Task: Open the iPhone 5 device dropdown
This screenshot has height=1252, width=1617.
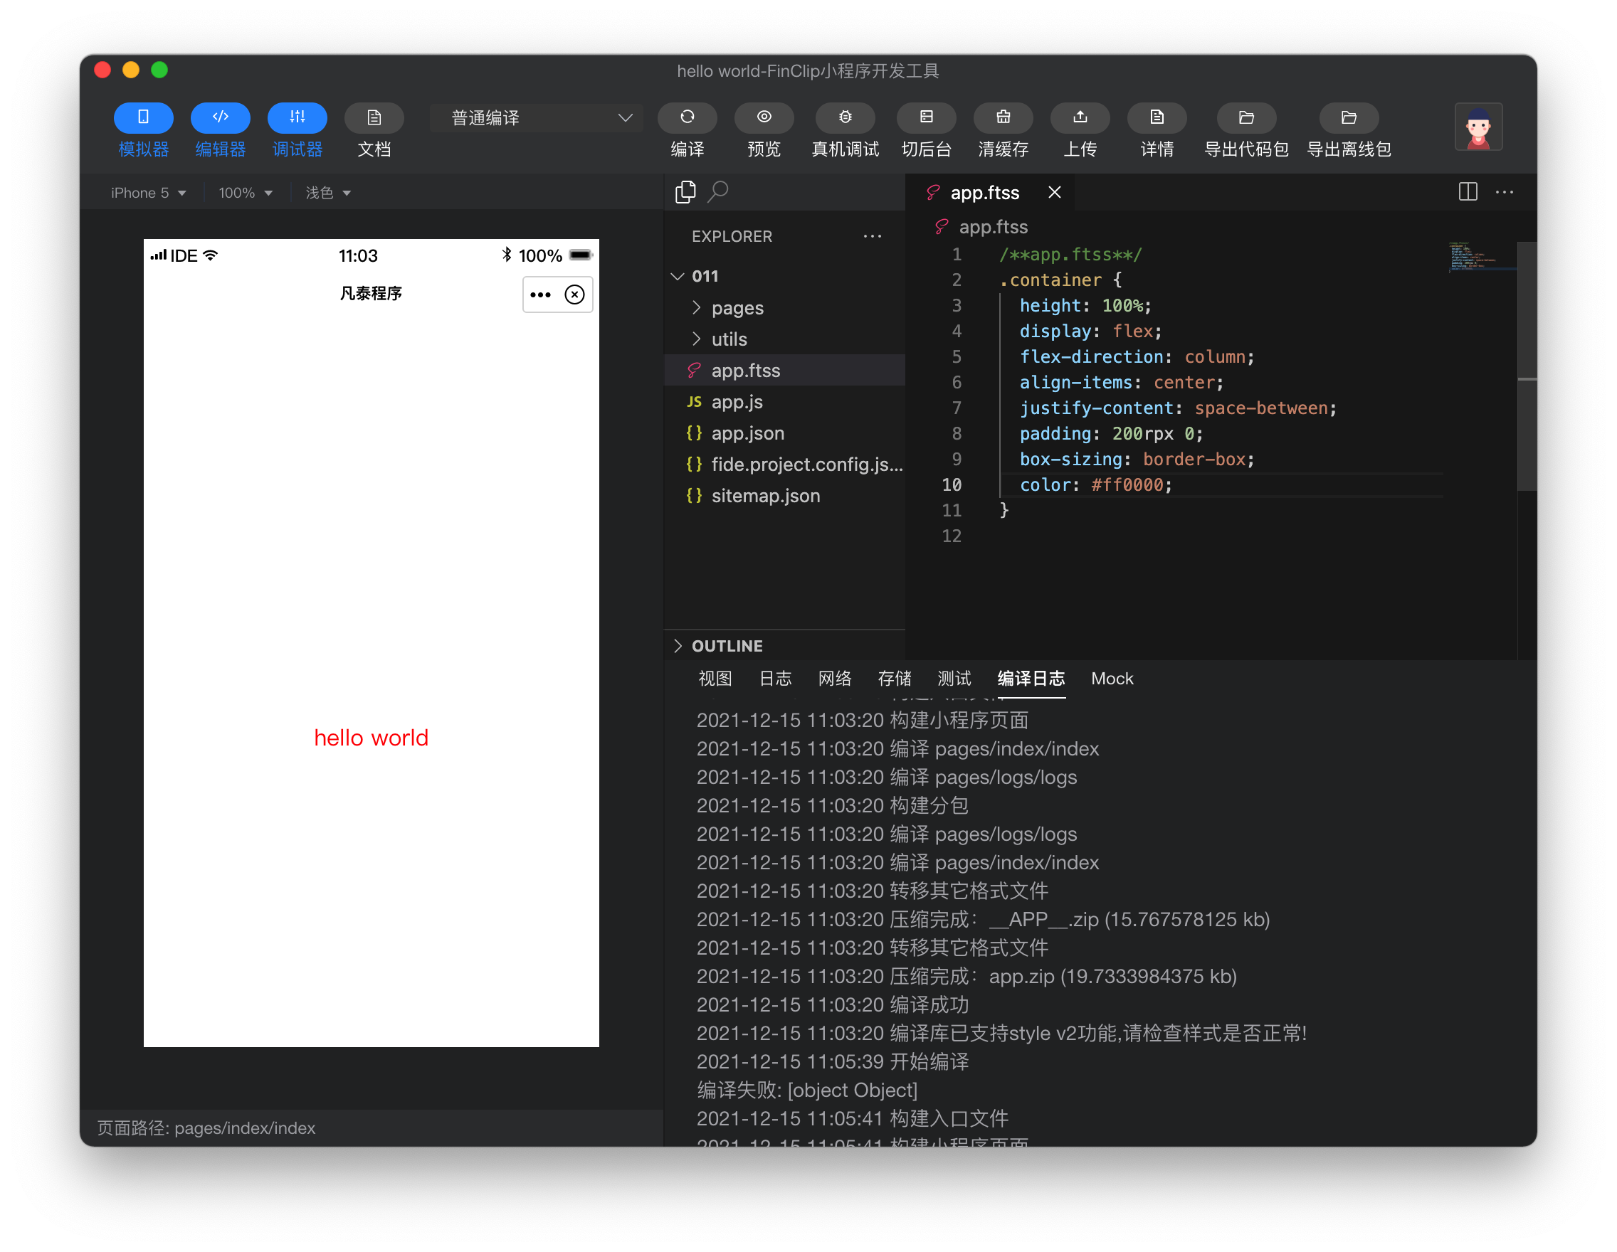Action: click(x=148, y=193)
